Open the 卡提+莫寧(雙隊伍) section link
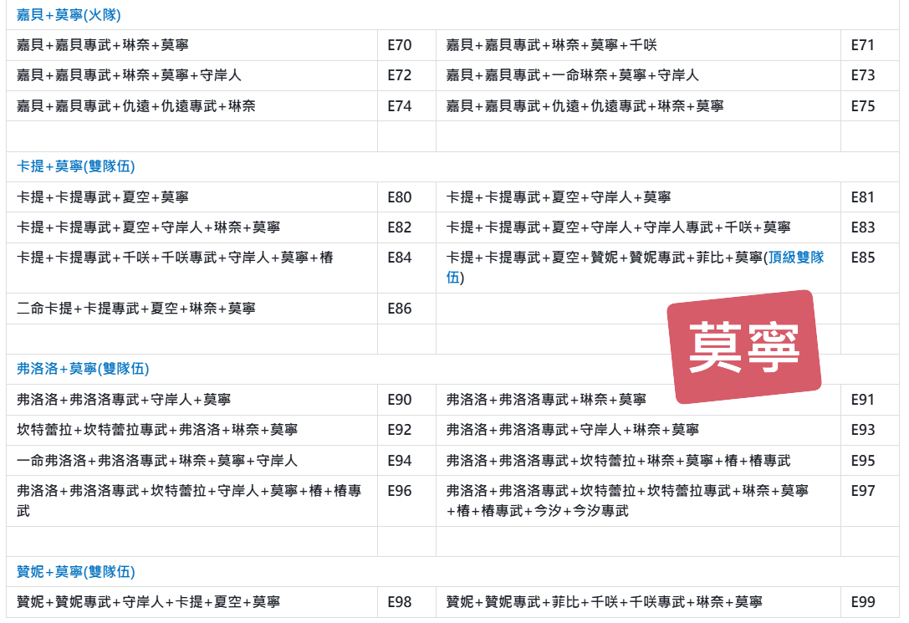The width and height of the screenshot is (909, 623). pos(75,166)
